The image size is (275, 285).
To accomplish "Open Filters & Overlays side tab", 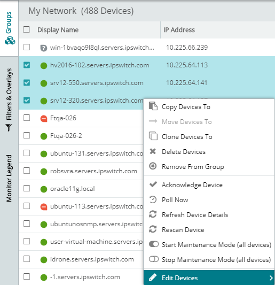I will tap(9, 100).
